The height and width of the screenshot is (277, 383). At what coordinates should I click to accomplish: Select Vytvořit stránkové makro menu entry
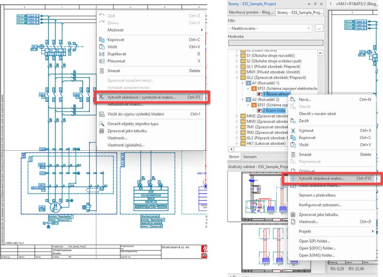(x=322, y=178)
